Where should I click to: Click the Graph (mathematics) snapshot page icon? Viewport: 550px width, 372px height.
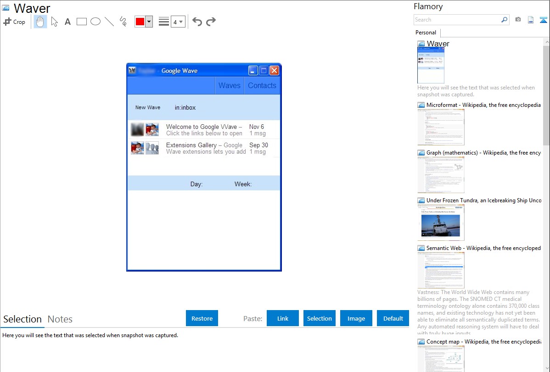[x=421, y=153]
